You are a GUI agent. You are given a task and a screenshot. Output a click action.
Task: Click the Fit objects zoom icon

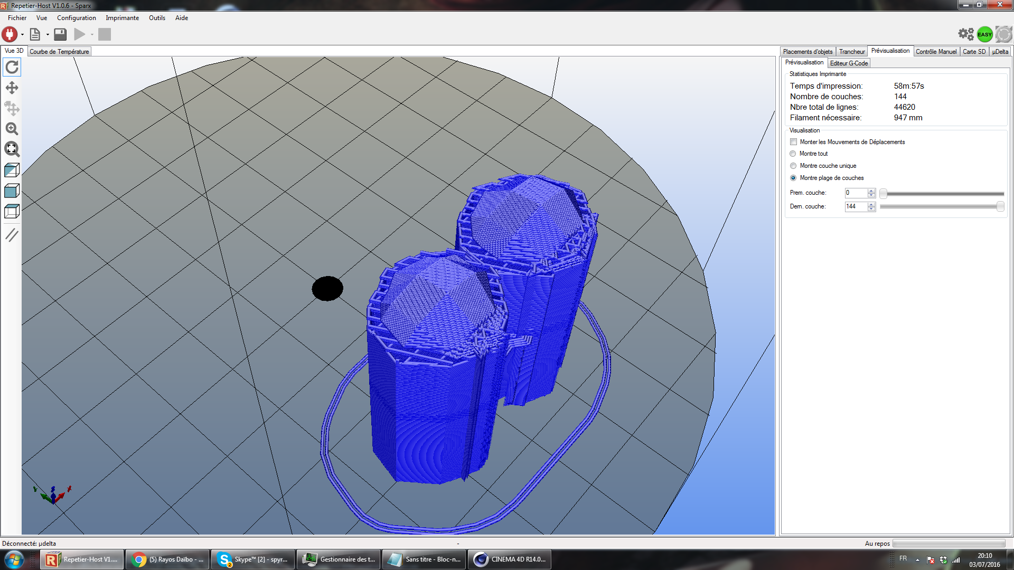click(x=12, y=149)
